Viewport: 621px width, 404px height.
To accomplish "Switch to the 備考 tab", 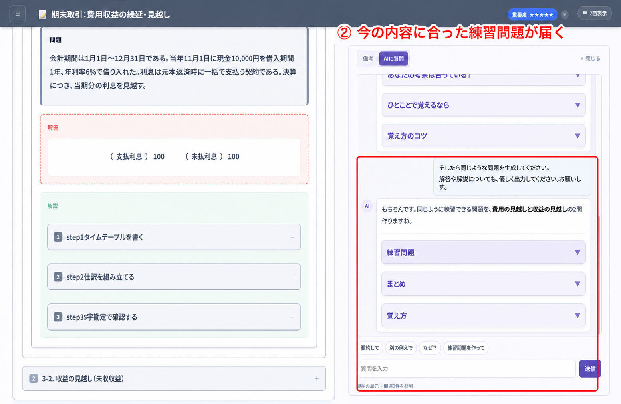I will (x=368, y=59).
